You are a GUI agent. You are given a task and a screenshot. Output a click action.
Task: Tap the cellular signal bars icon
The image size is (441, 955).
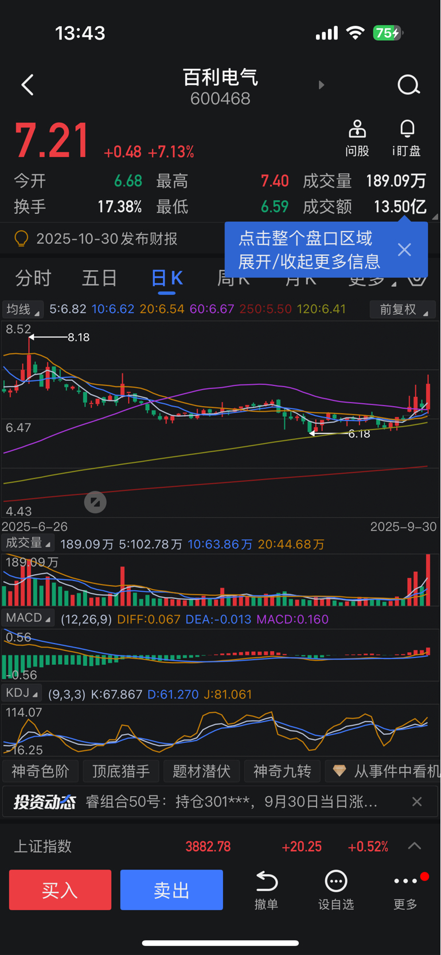pos(327,33)
